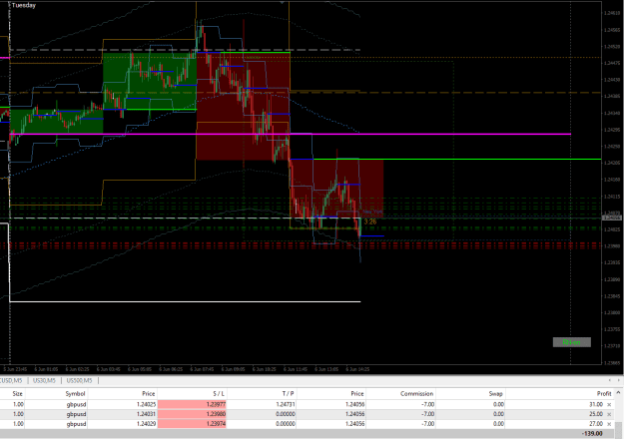Select the stop loss cell 1.23974

192,424
